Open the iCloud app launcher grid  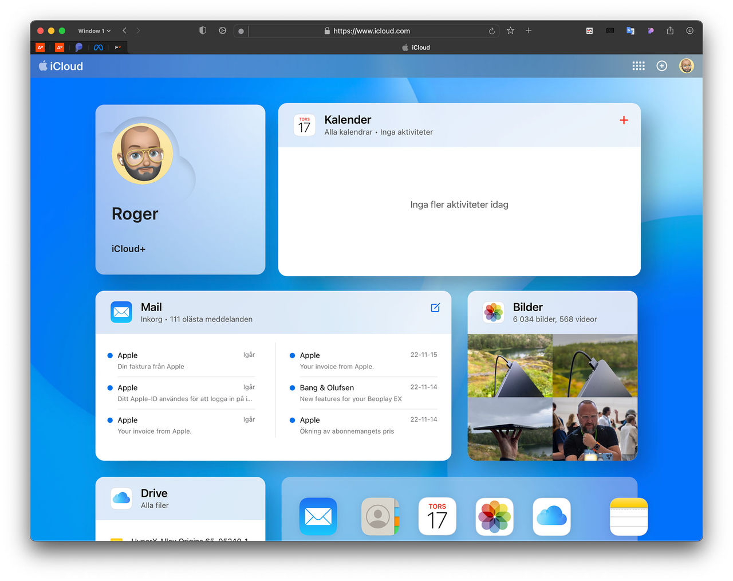click(x=639, y=66)
